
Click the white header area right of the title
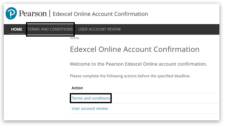click(185, 14)
